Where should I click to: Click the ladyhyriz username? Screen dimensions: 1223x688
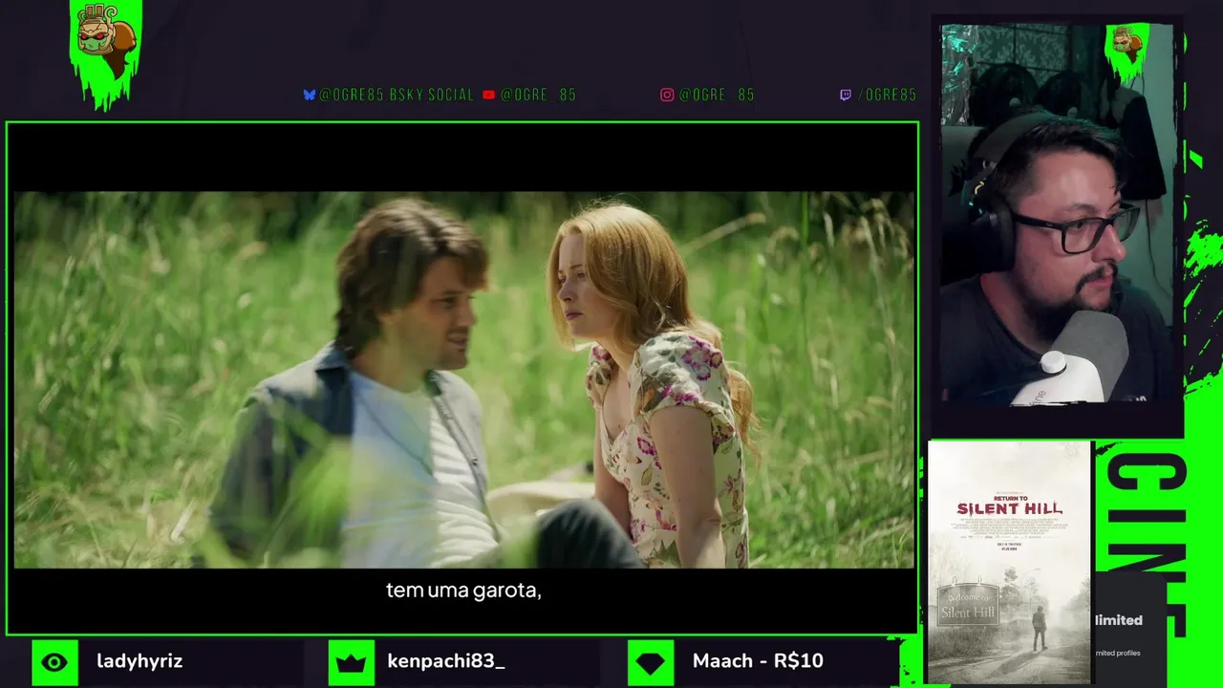pyautogui.click(x=139, y=661)
